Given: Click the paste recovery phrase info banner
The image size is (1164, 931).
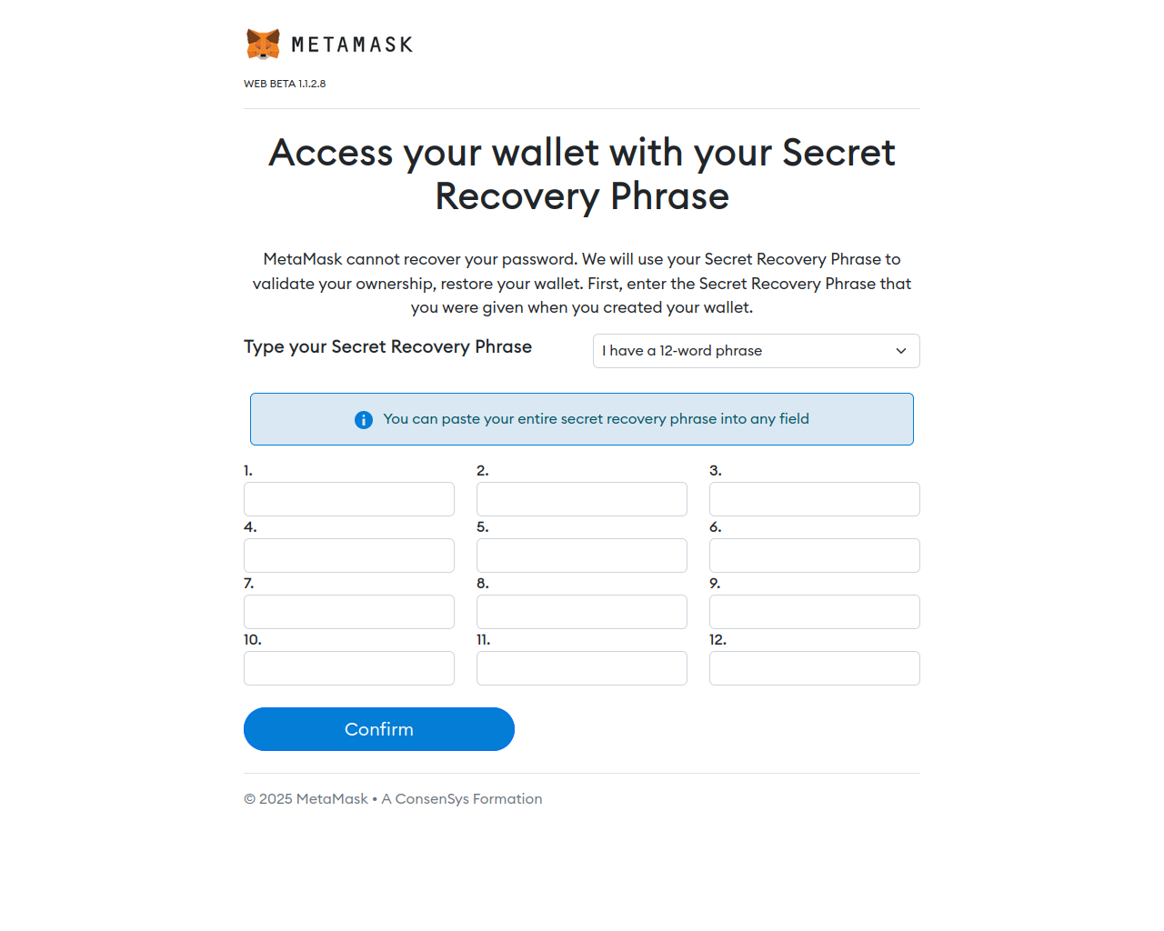Looking at the screenshot, I should coord(582,419).
